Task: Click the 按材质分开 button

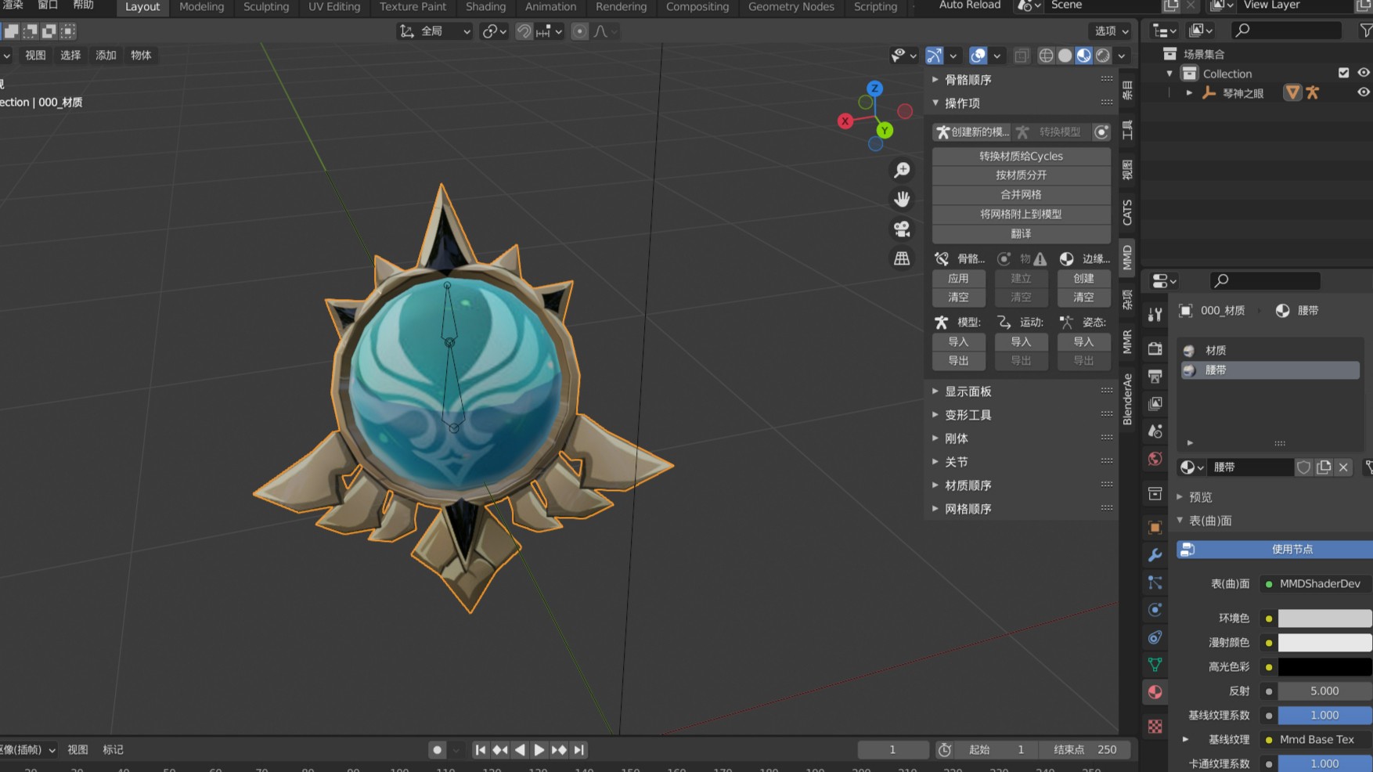Action: click(1021, 175)
